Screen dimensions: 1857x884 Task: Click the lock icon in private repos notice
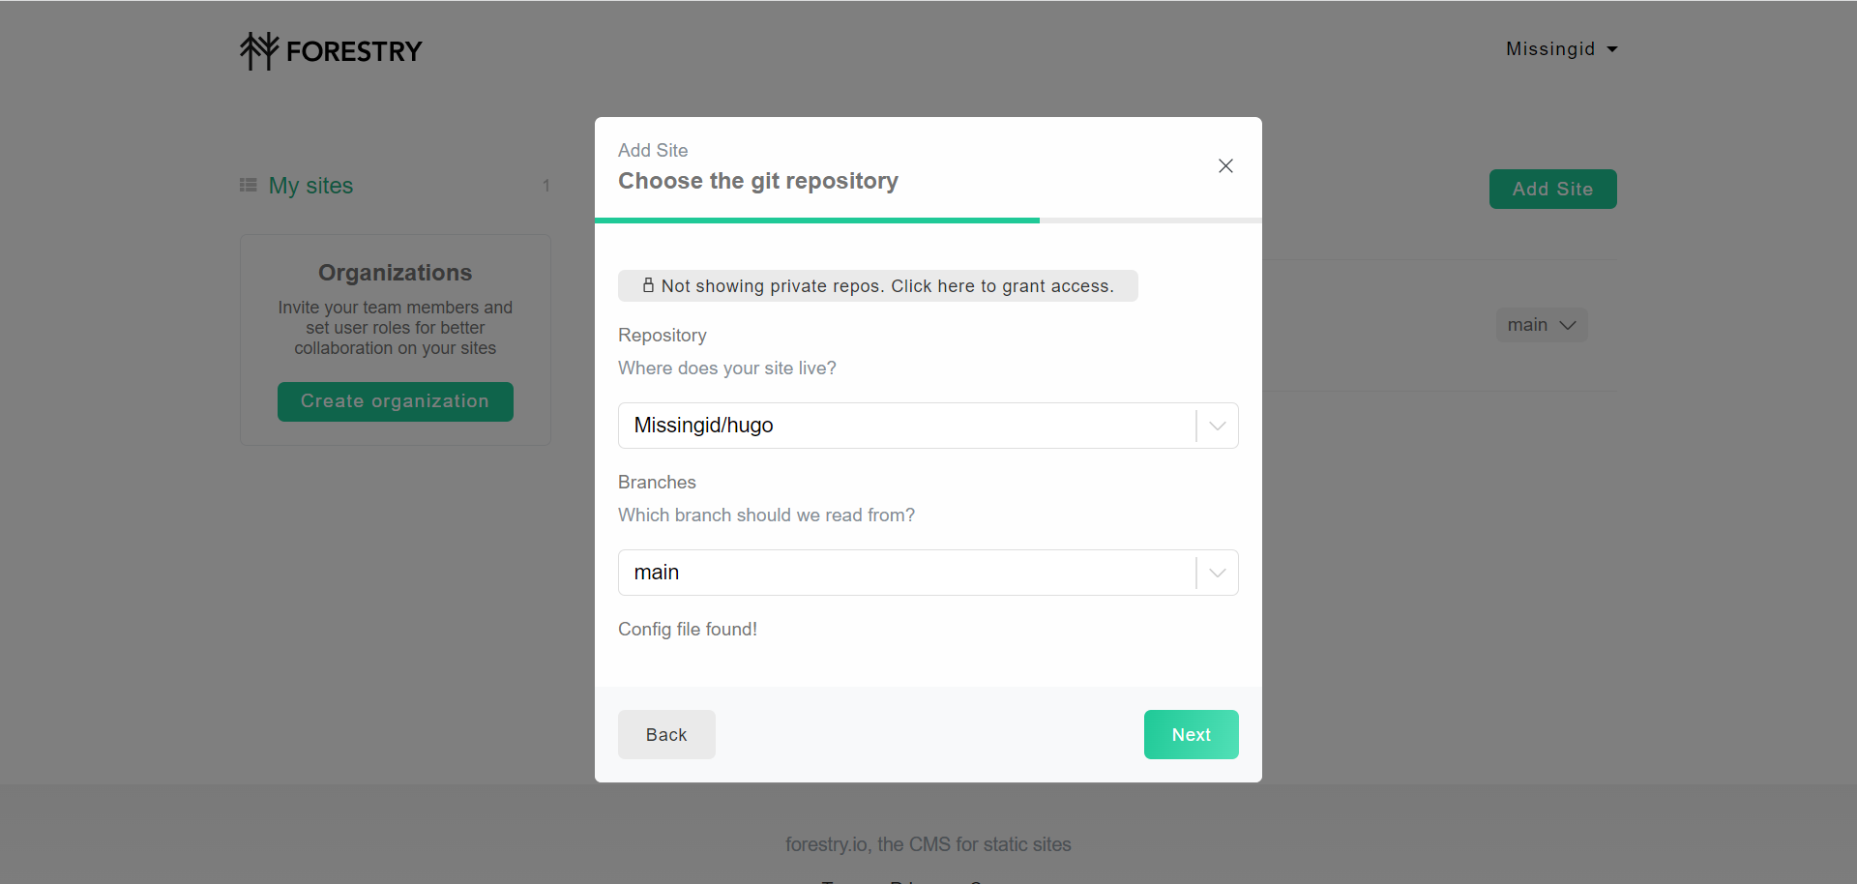coord(648,285)
